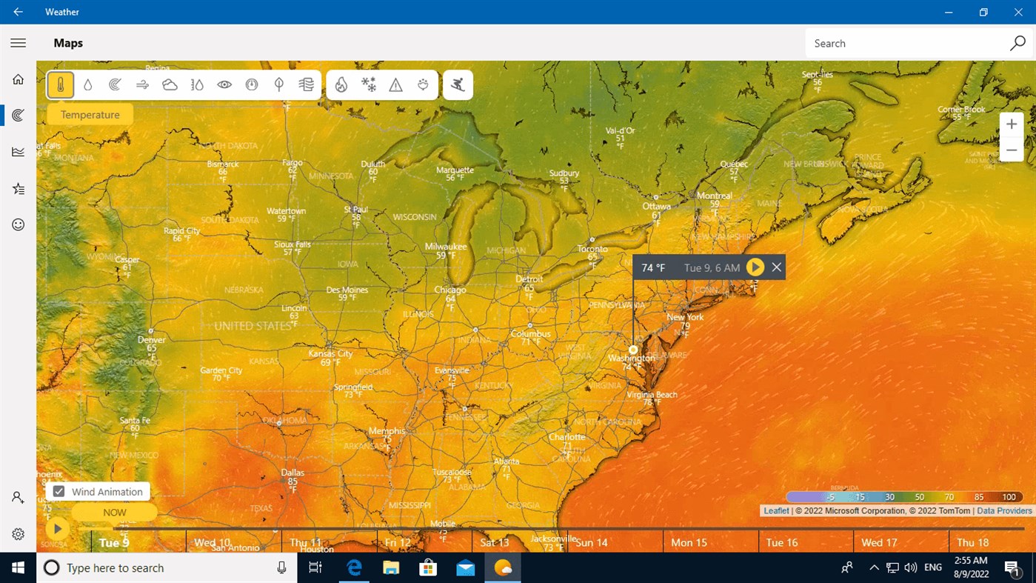The image size is (1036, 583).
Task: Show the Wind layer on the map
Action: (x=142, y=84)
